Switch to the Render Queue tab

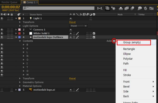click(9, 2)
